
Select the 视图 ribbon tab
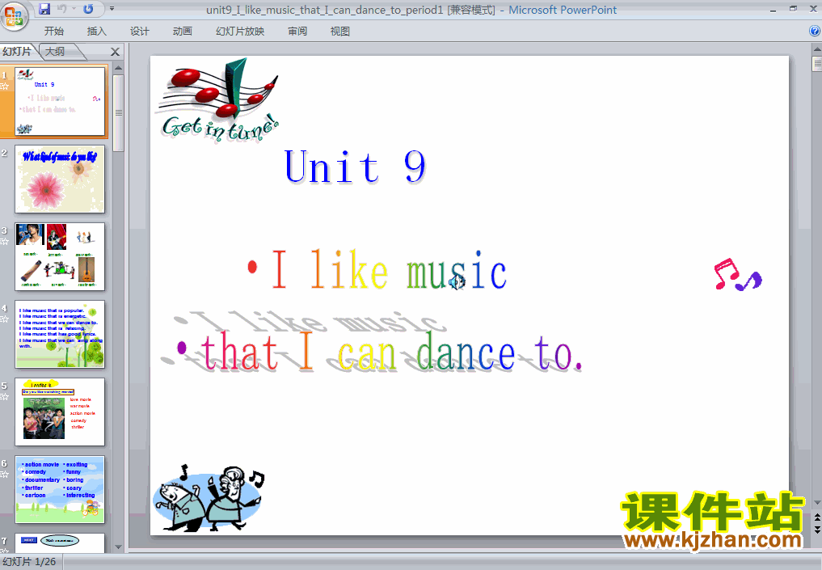point(339,32)
